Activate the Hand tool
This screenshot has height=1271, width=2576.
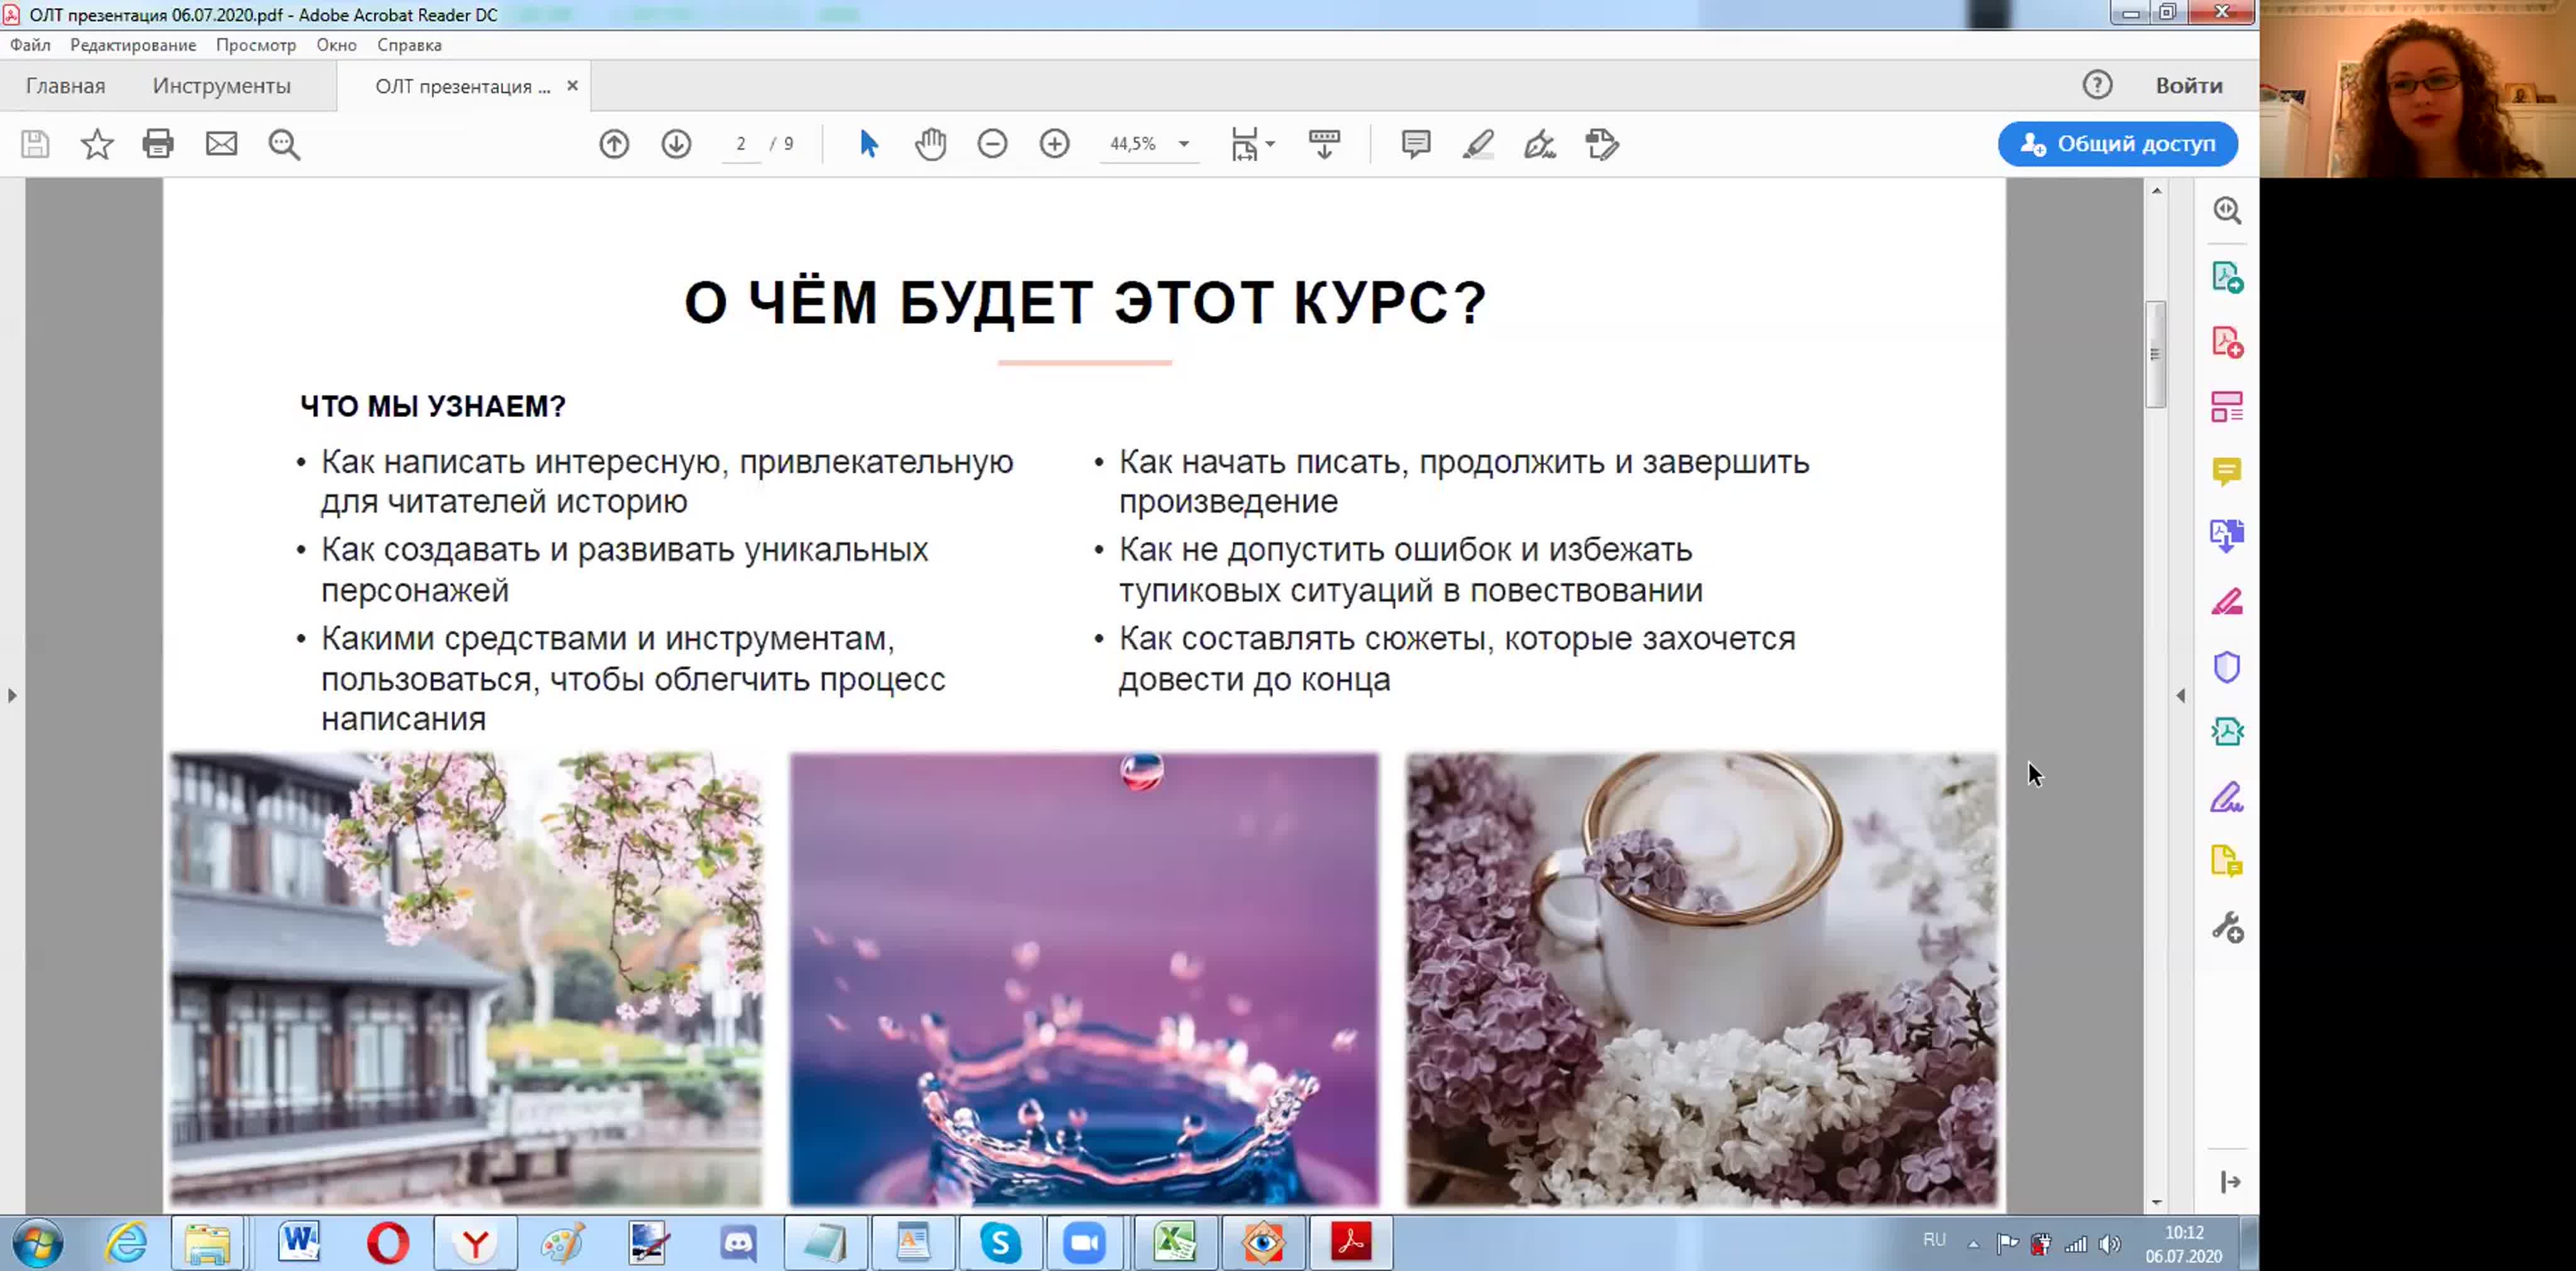pyautogui.click(x=930, y=144)
